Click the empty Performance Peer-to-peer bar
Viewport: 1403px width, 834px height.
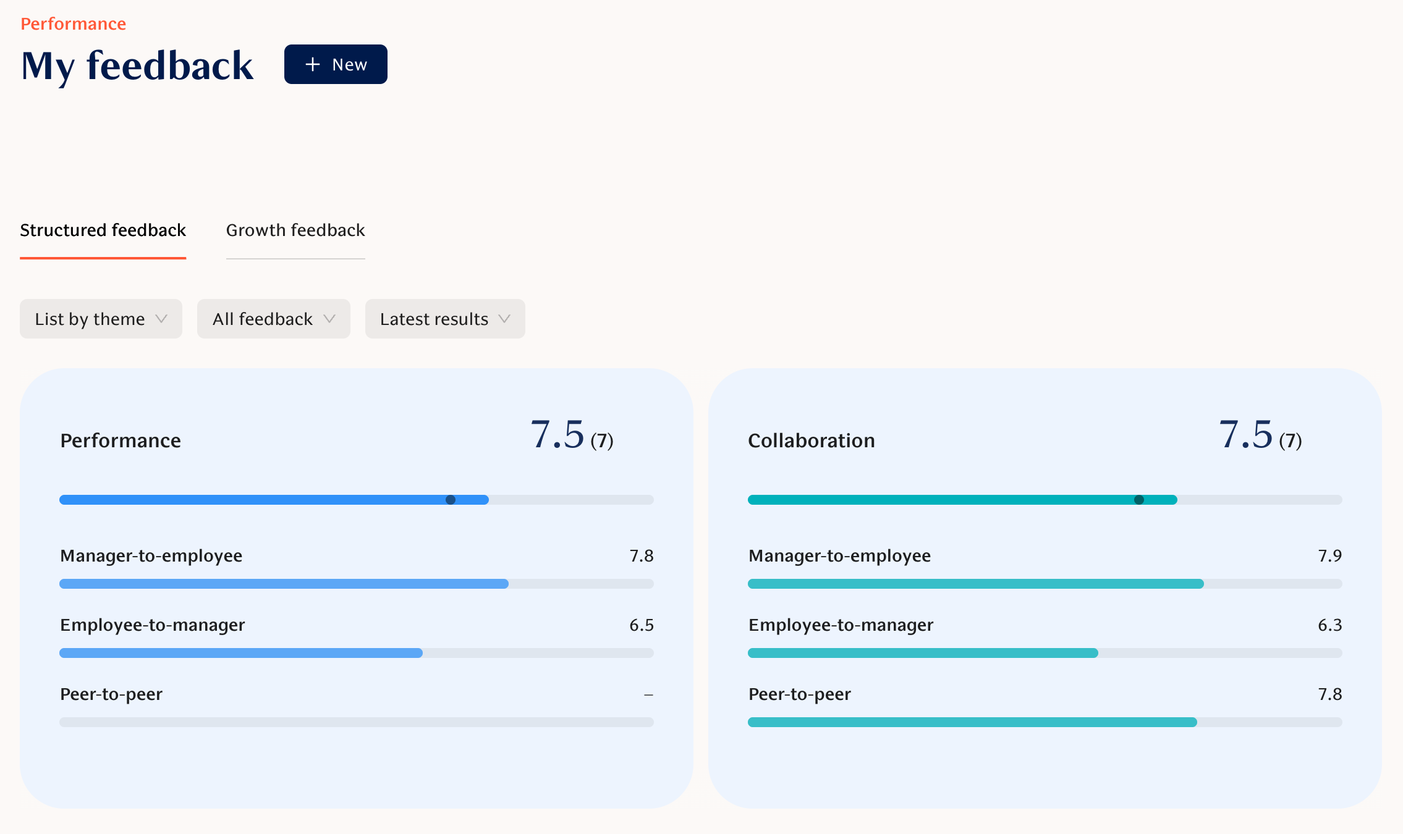coord(356,722)
